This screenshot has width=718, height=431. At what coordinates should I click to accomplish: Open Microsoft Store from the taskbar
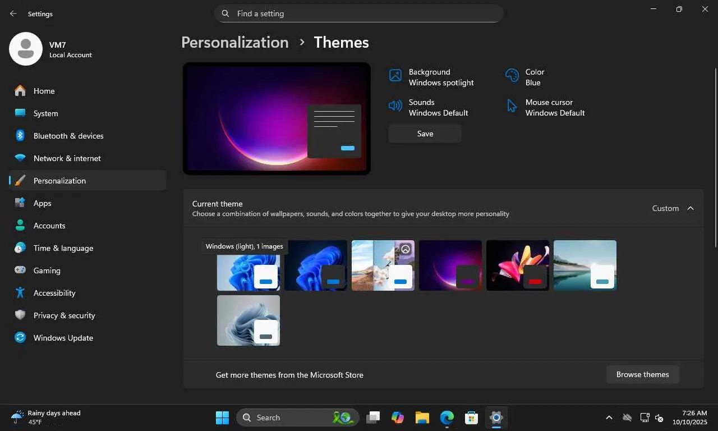472,418
